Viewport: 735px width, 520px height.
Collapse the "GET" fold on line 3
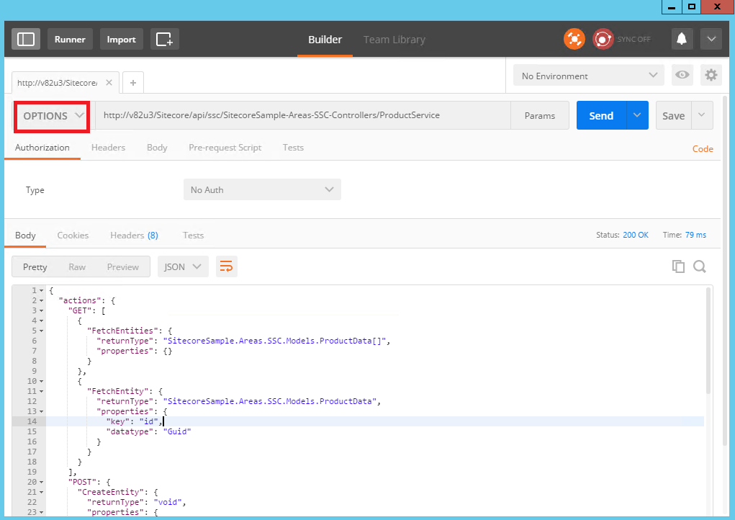click(x=42, y=311)
